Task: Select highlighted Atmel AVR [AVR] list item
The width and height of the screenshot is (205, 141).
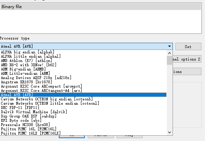Action: pyautogui.click(x=83, y=95)
